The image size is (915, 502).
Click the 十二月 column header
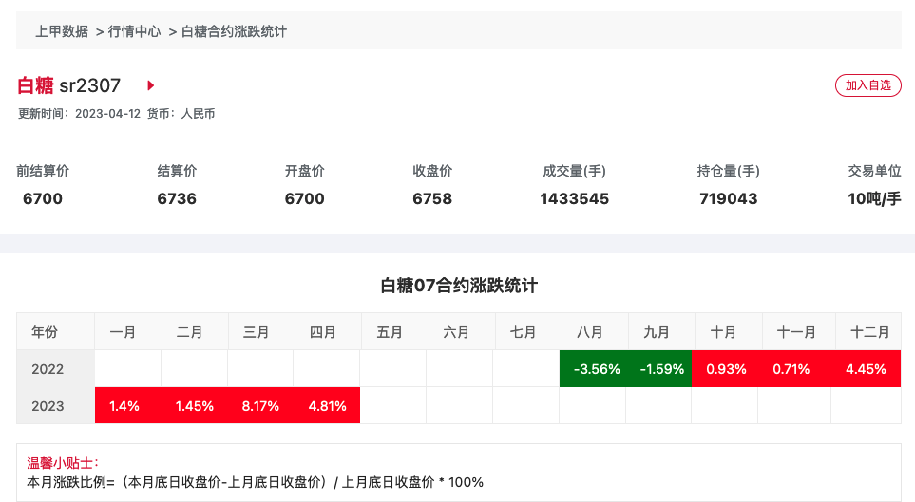click(x=868, y=332)
